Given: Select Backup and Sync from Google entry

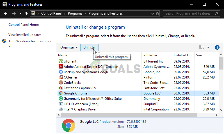Looking at the screenshot, I should [86, 72].
